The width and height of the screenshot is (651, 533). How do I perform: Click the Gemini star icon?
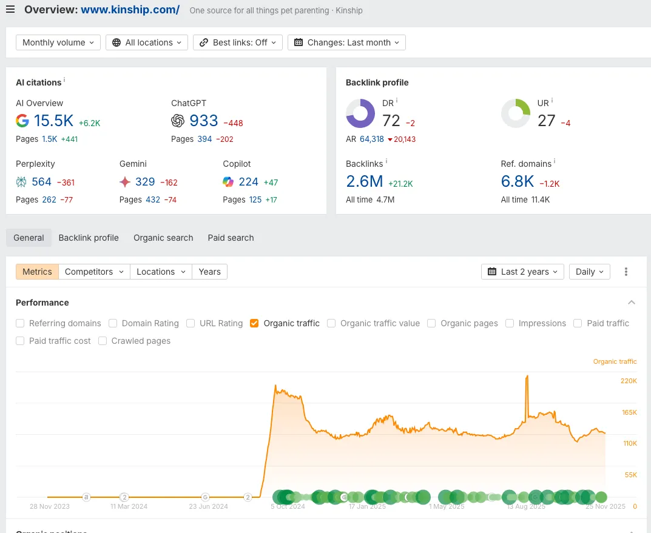pos(124,182)
